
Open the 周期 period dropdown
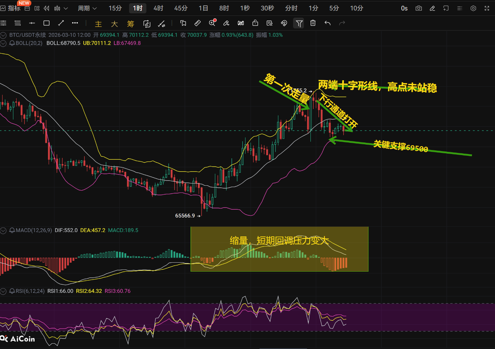coord(87,8)
